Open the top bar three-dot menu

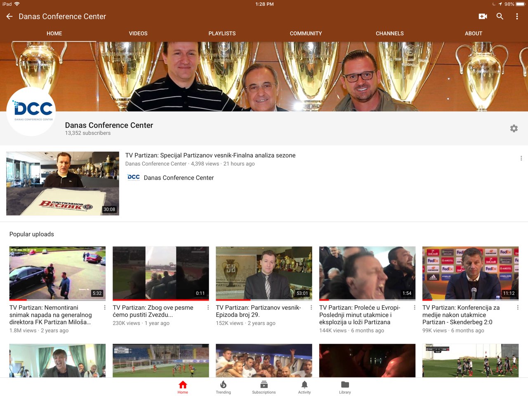point(517,17)
